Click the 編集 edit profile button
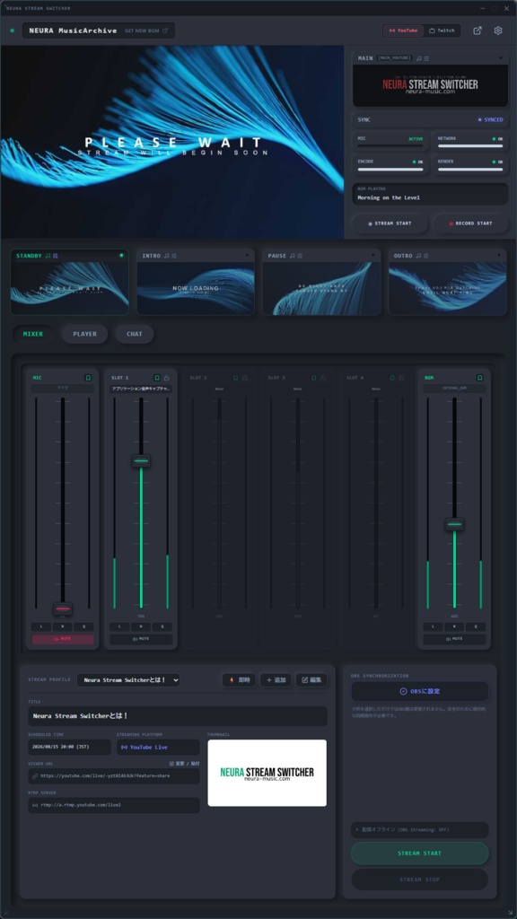Viewport: 517px width, 919px height. (x=311, y=680)
